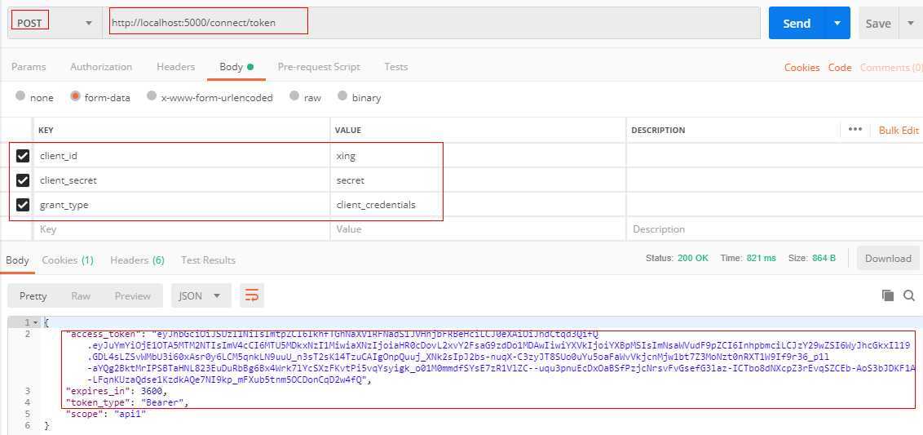Select the DESCRIPTION column header
Image resolution: width=923 pixels, height=435 pixels.
(x=658, y=131)
